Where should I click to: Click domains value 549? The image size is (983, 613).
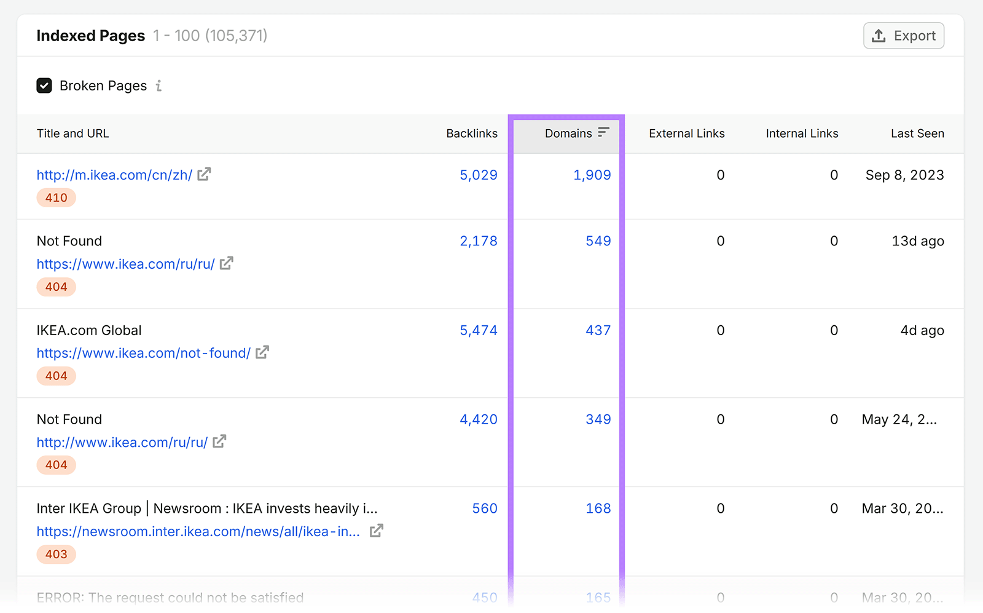tap(598, 241)
